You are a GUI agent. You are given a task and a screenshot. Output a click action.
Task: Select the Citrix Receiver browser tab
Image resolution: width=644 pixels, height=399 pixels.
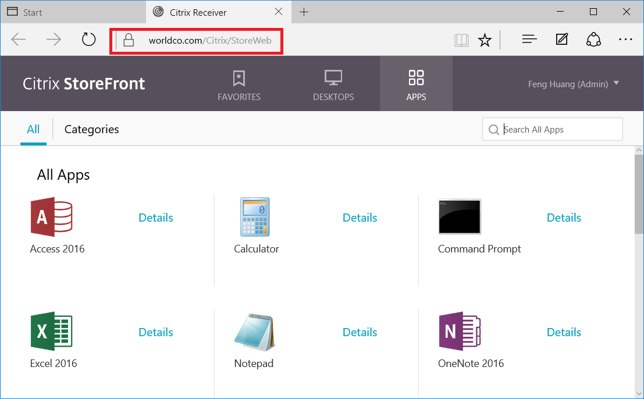point(219,12)
